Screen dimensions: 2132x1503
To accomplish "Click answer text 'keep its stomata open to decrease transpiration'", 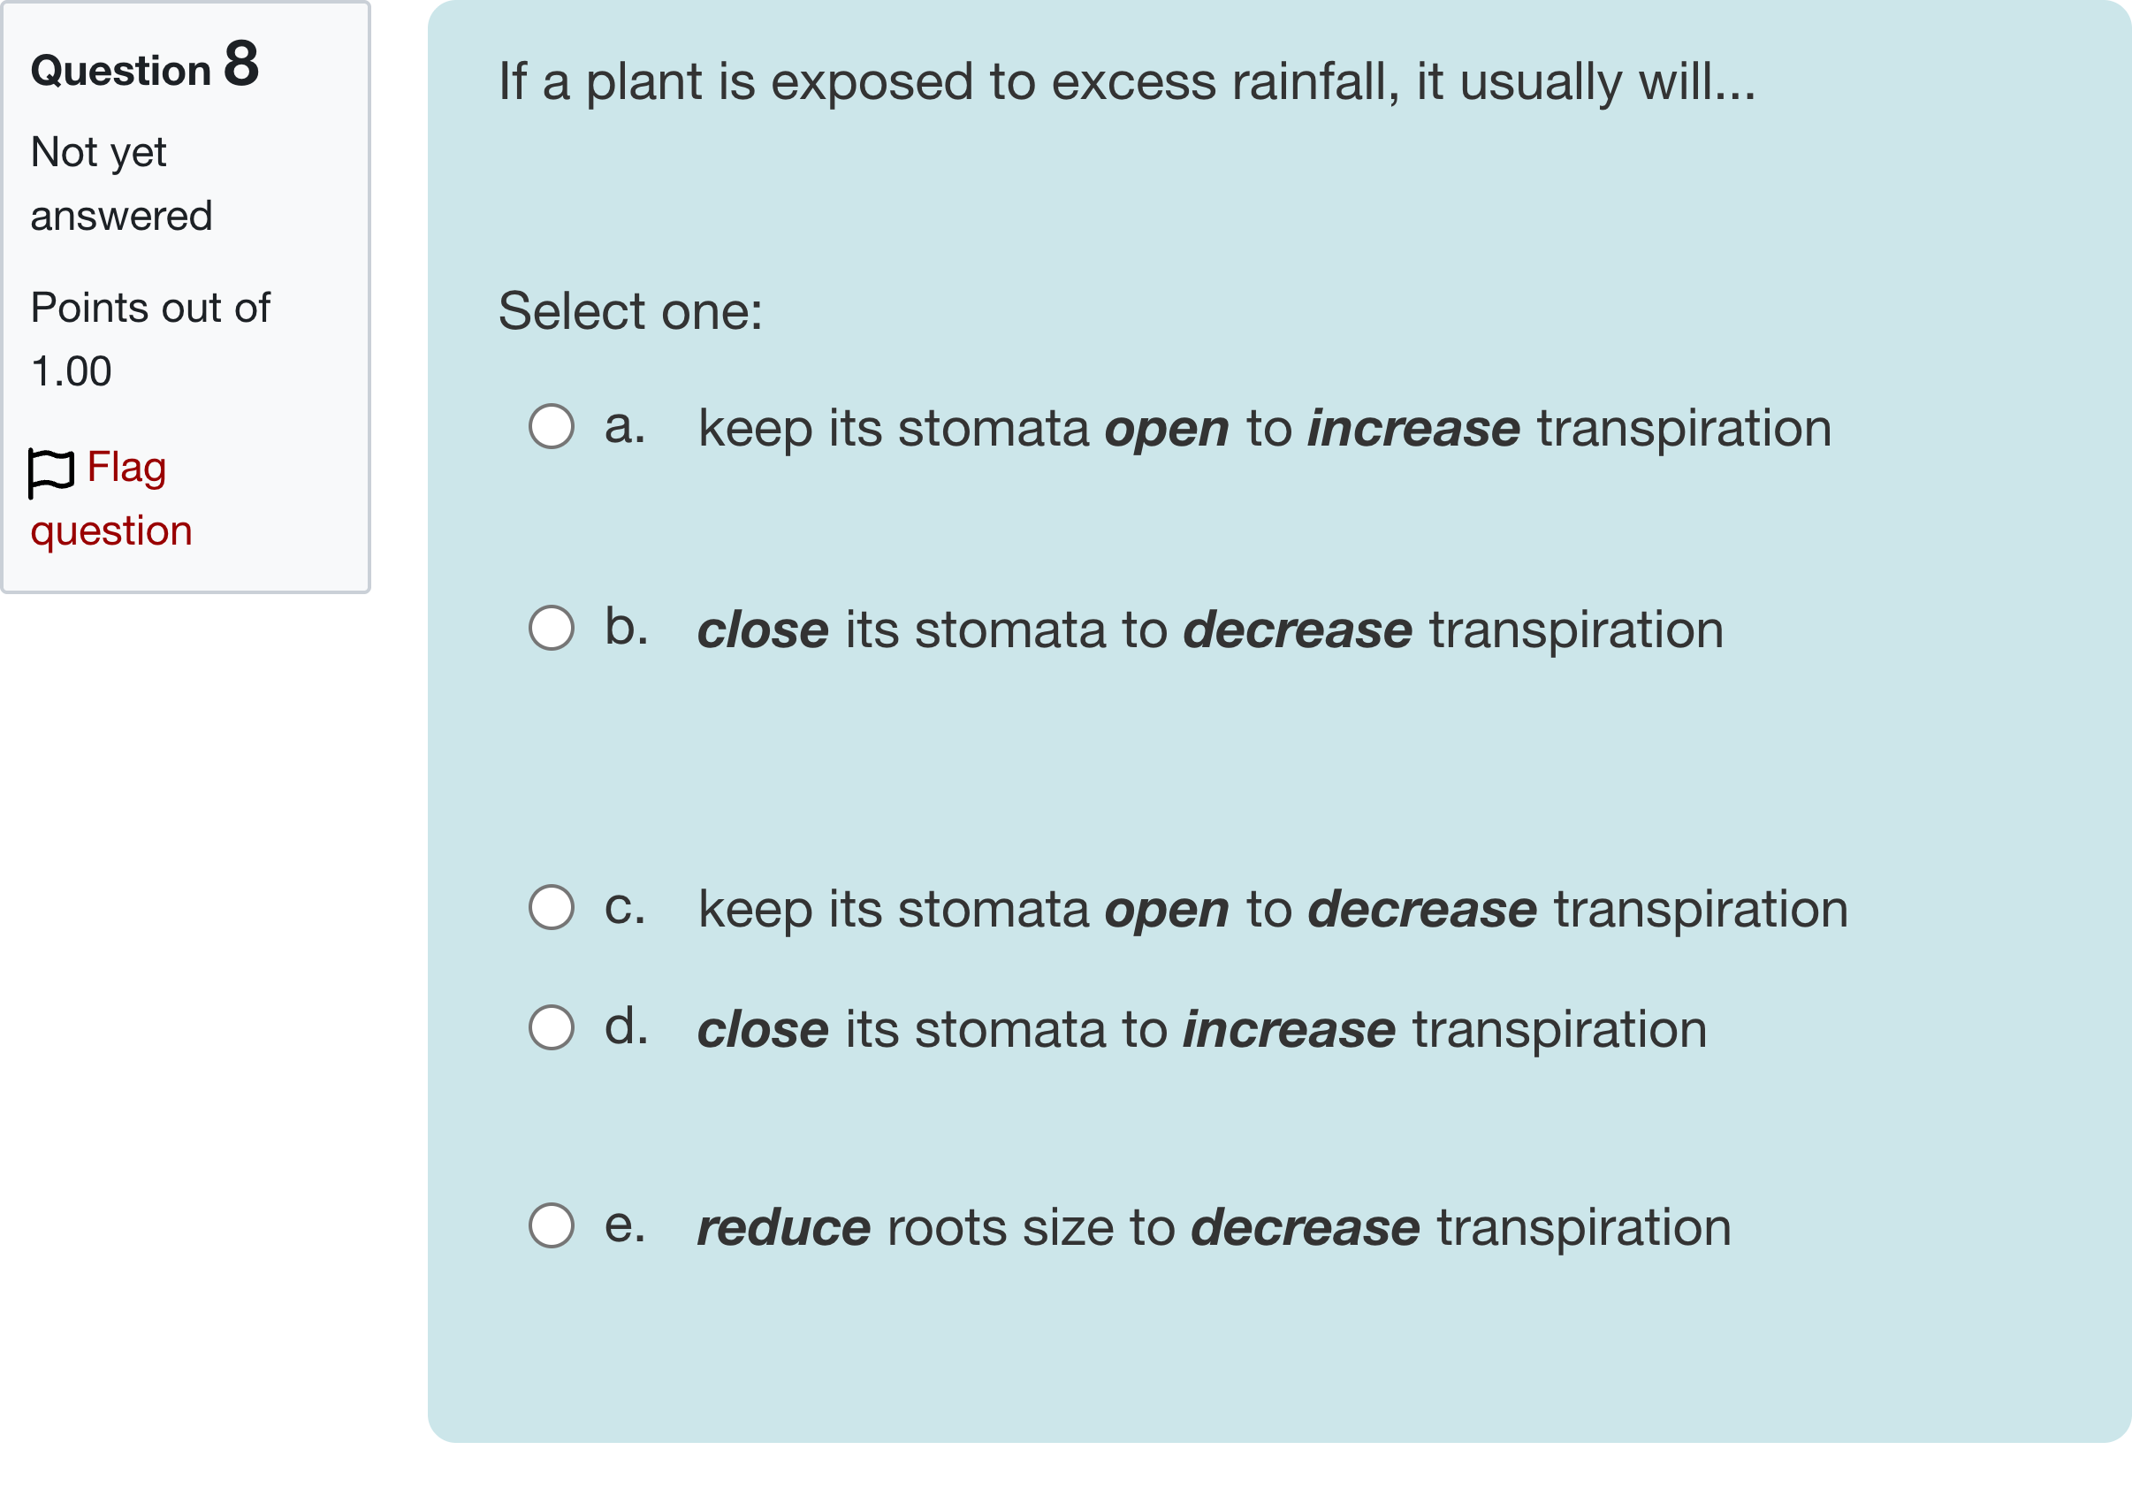I will [1273, 909].
